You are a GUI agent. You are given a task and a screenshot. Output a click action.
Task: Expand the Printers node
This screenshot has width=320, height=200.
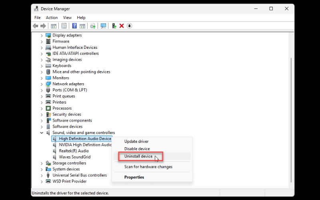42,102
